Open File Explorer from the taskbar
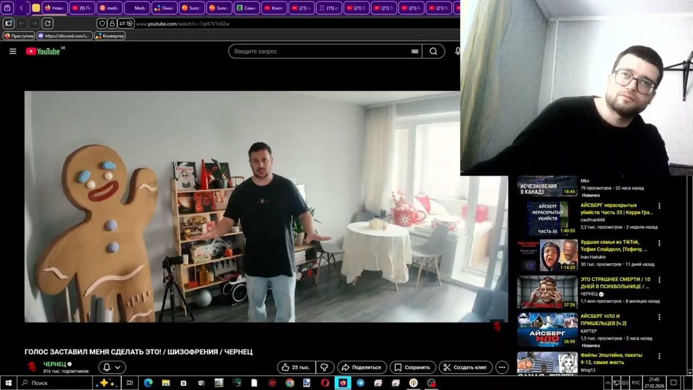693x390 pixels. (166, 383)
